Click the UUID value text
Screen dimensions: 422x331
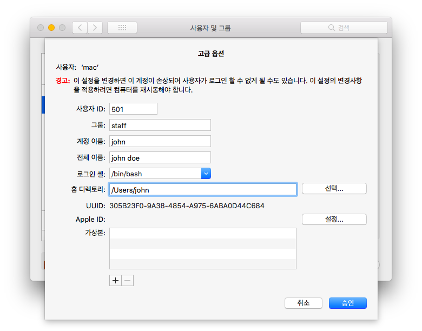click(187, 206)
